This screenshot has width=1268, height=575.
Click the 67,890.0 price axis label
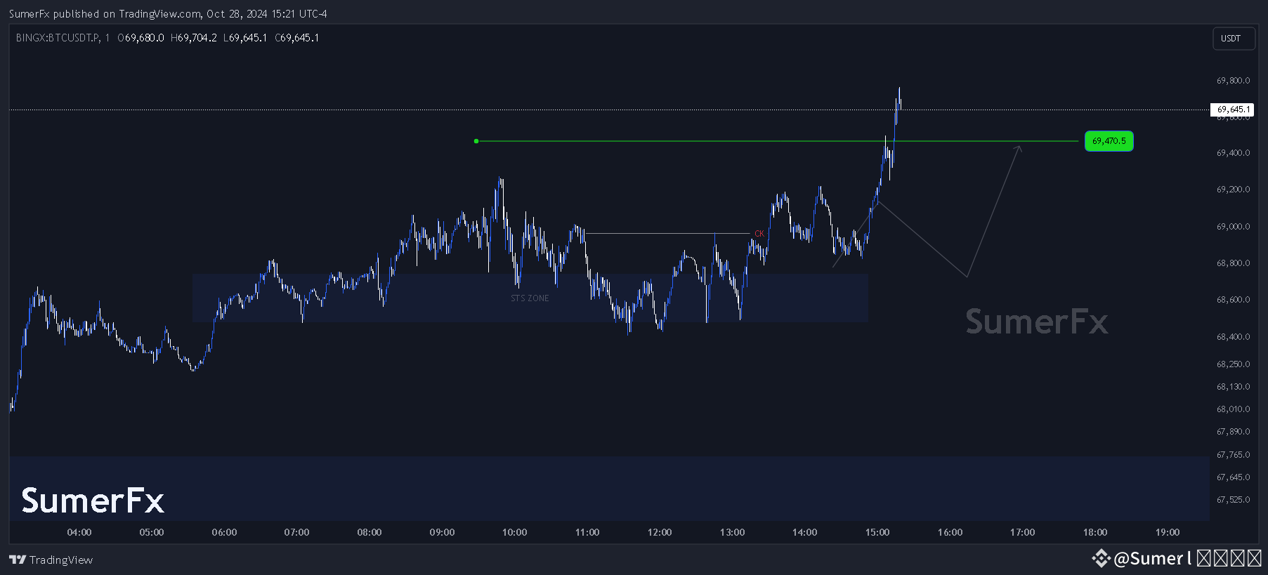click(x=1233, y=432)
